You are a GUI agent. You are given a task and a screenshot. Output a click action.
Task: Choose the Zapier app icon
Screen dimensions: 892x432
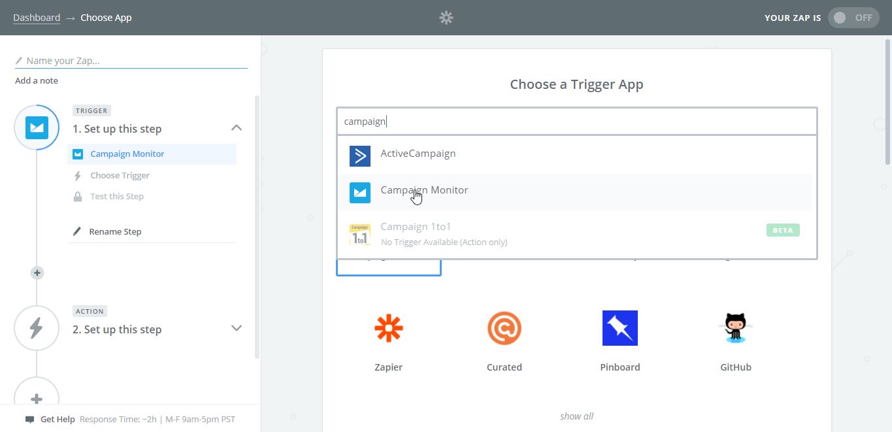(x=389, y=328)
